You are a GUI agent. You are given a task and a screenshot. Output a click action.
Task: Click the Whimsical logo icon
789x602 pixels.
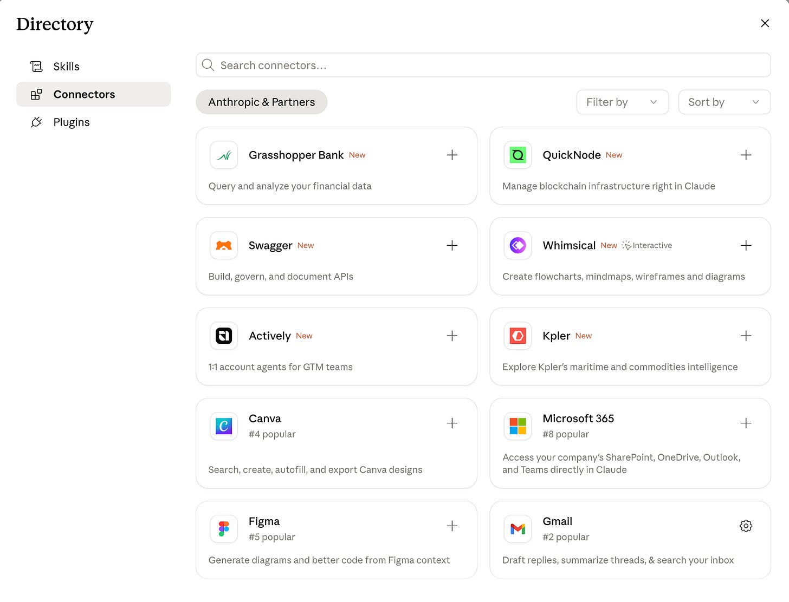tap(518, 246)
